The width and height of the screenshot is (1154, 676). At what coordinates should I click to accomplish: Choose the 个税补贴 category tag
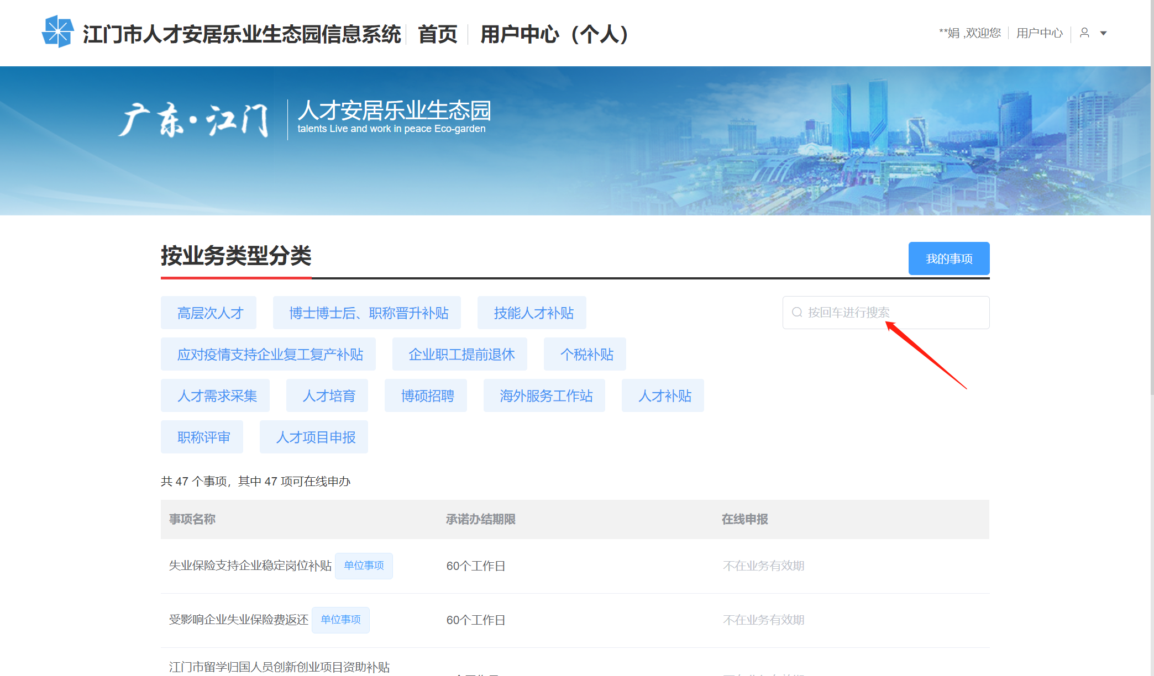pos(585,355)
